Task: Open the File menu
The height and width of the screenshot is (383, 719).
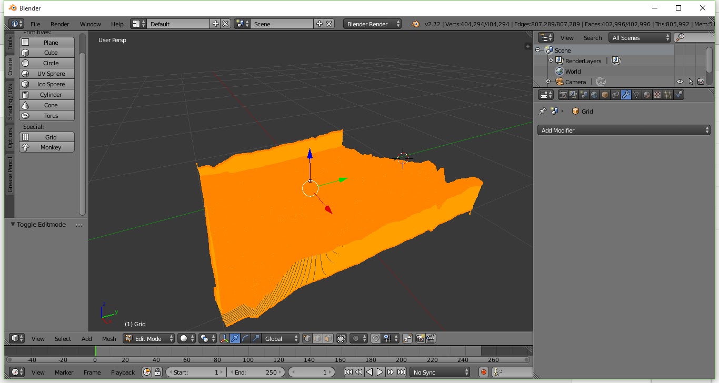Action: [35, 24]
